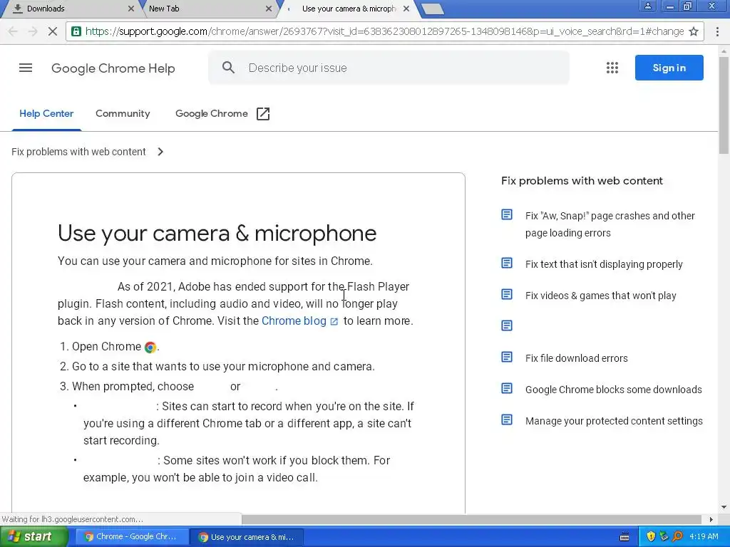Click the secure lock icon in address bar
Viewport: 730px width, 547px height.
click(x=76, y=31)
